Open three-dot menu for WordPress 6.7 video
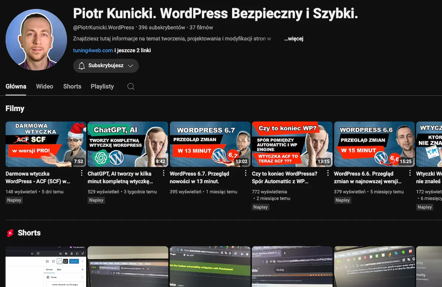Viewport: 442px width, 287px height. point(246,173)
